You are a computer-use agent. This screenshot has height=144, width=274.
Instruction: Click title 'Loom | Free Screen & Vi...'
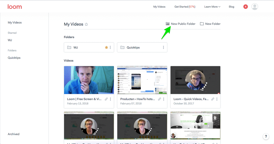pyautogui.click(x=84, y=99)
